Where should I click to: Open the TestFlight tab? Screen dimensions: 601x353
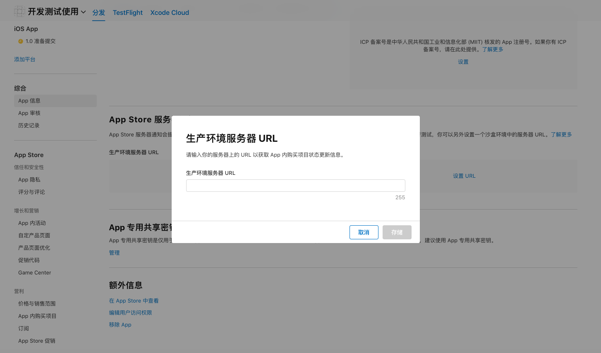coord(128,12)
